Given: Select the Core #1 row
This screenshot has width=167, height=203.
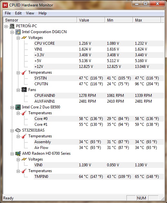Looking at the screenshot, I should click(x=99, y=125).
